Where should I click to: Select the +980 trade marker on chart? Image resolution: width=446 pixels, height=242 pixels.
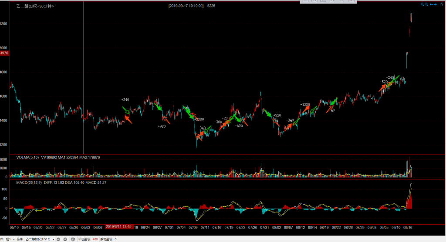click(162, 126)
